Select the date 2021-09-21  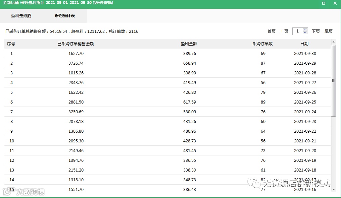(305, 141)
